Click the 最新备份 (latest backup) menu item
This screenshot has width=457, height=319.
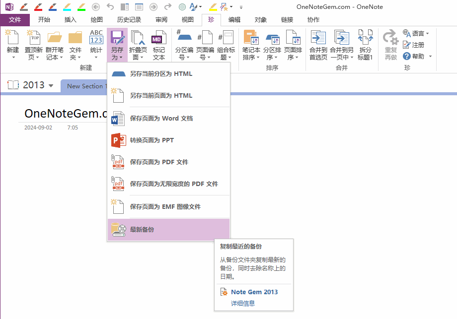169,230
